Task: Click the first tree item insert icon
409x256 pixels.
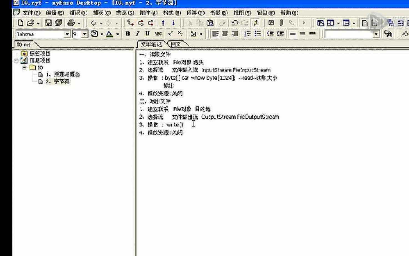Action: click(130, 23)
